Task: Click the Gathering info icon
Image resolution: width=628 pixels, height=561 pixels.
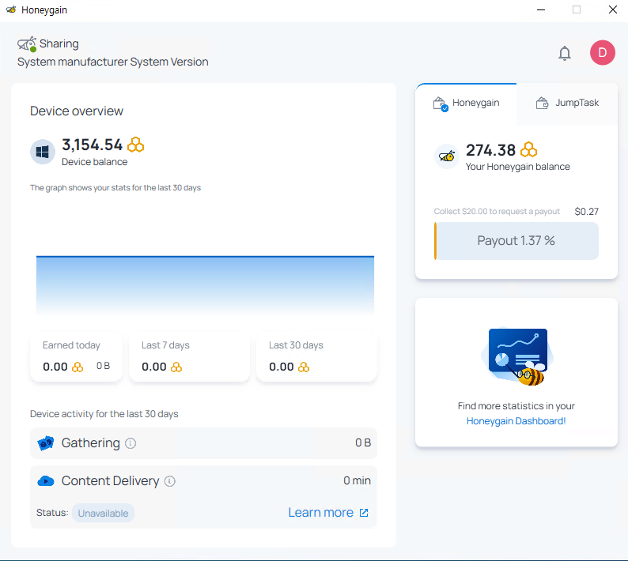Action: click(x=131, y=443)
